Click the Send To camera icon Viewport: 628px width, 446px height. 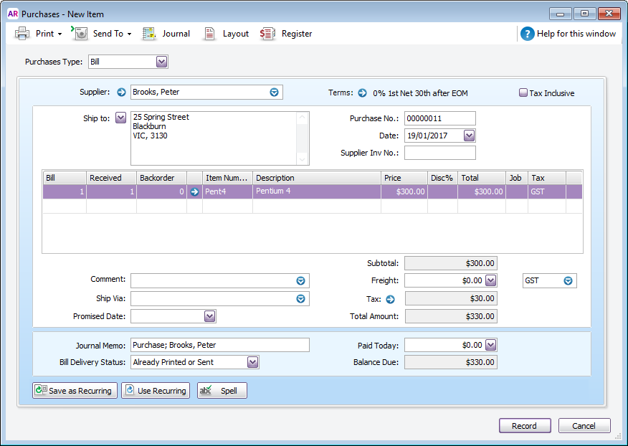coord(80,33)
